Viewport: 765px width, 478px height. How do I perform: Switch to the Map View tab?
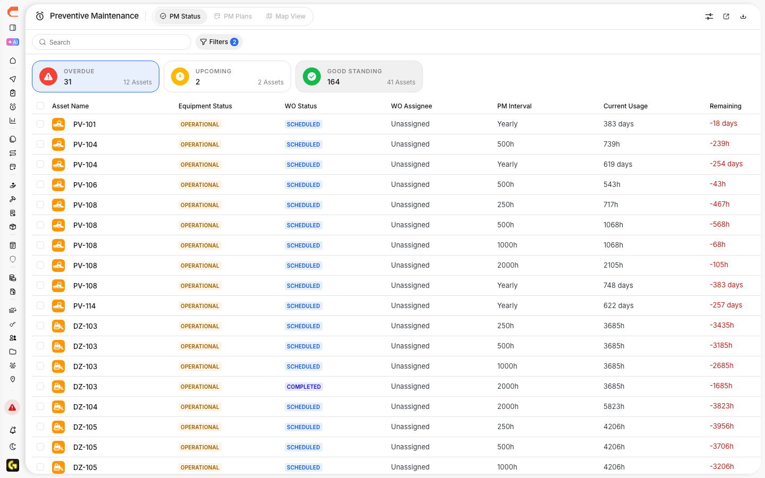(286, 16)
